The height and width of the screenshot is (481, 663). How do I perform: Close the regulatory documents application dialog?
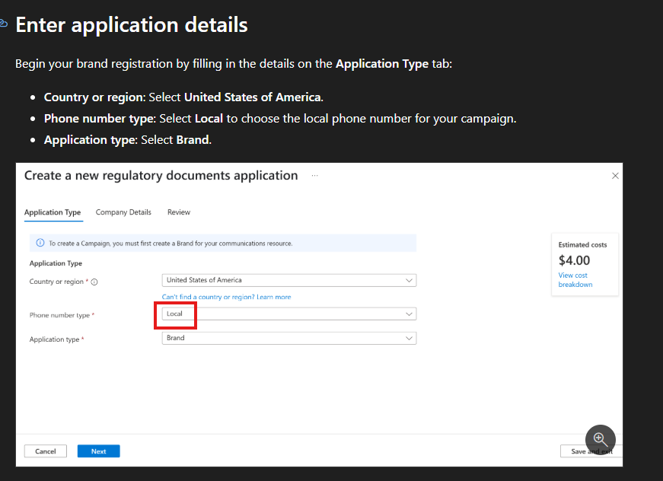pyautogui.click(x=615, y=176)
